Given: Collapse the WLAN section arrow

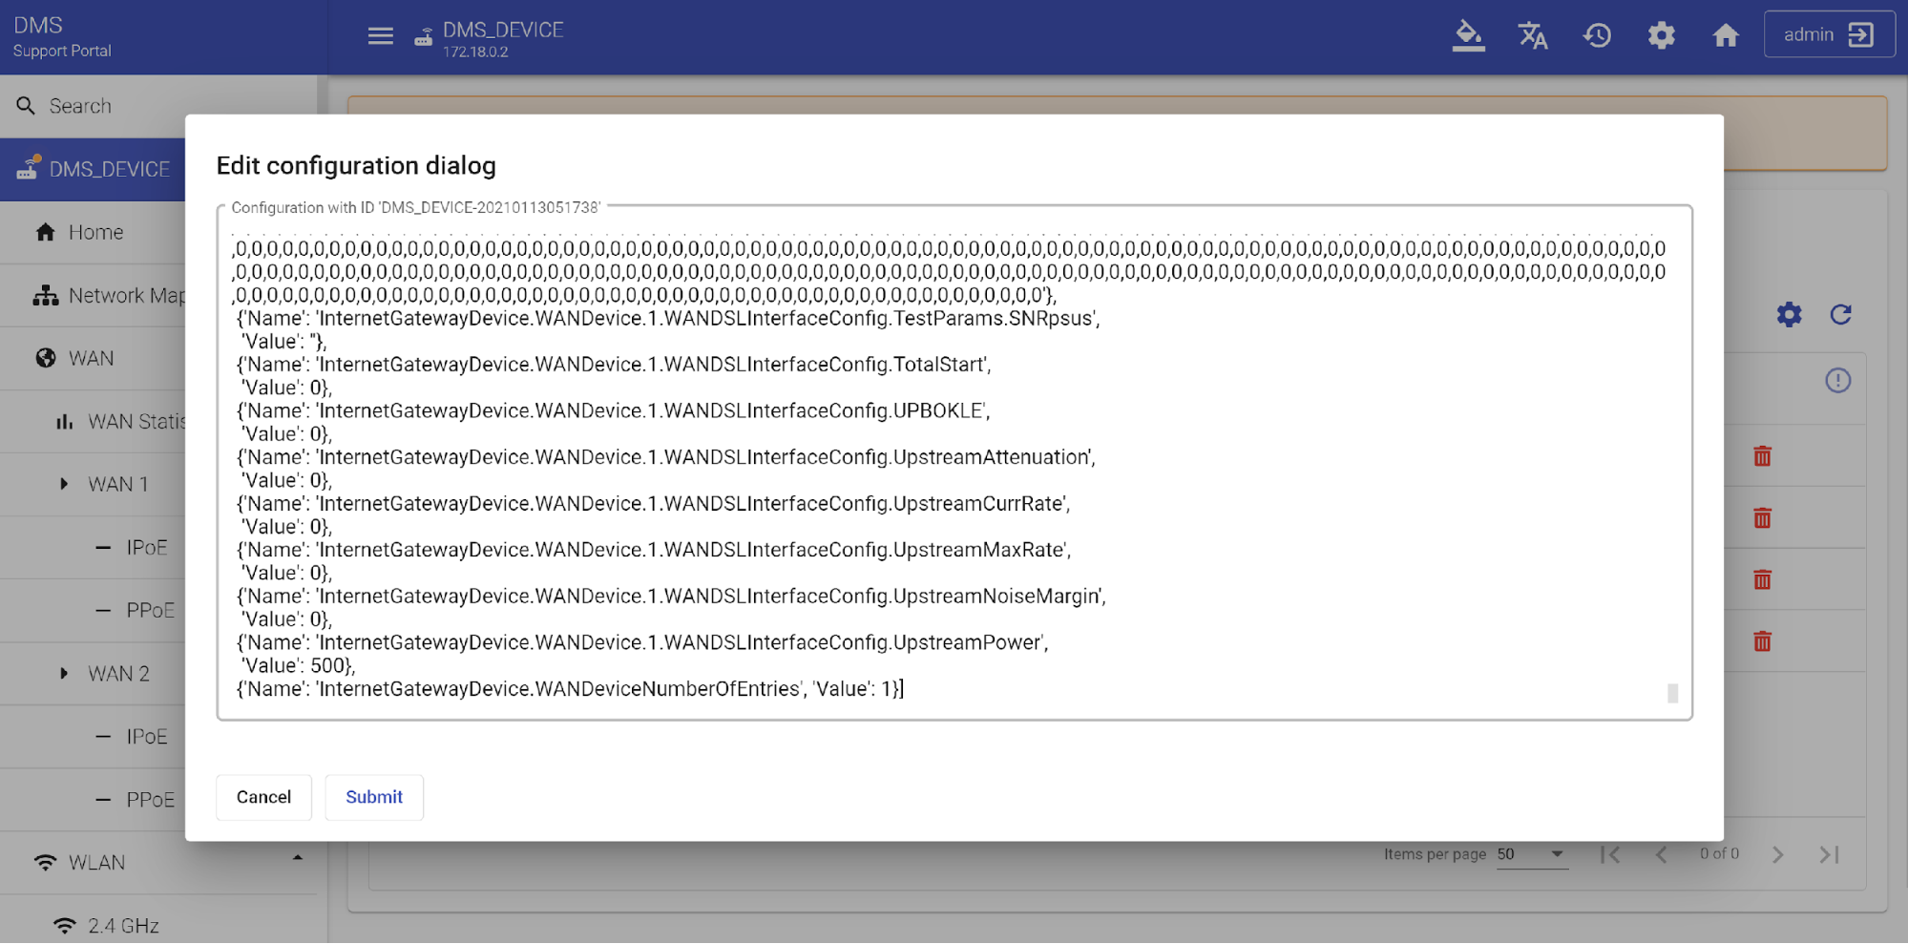Looking at the screenshot, I should (x=298, y=858).
